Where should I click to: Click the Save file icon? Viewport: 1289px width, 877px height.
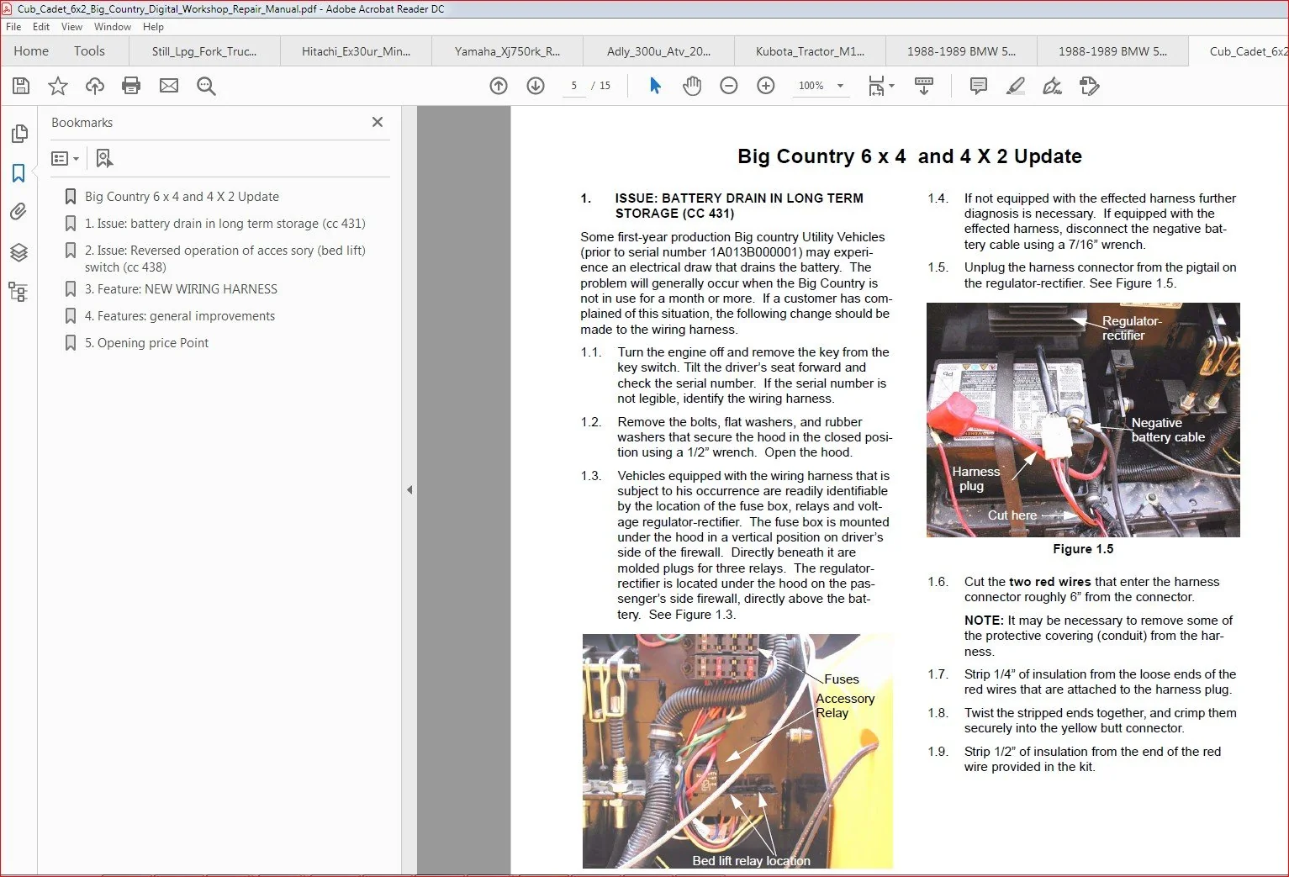(x=21, y=86)
